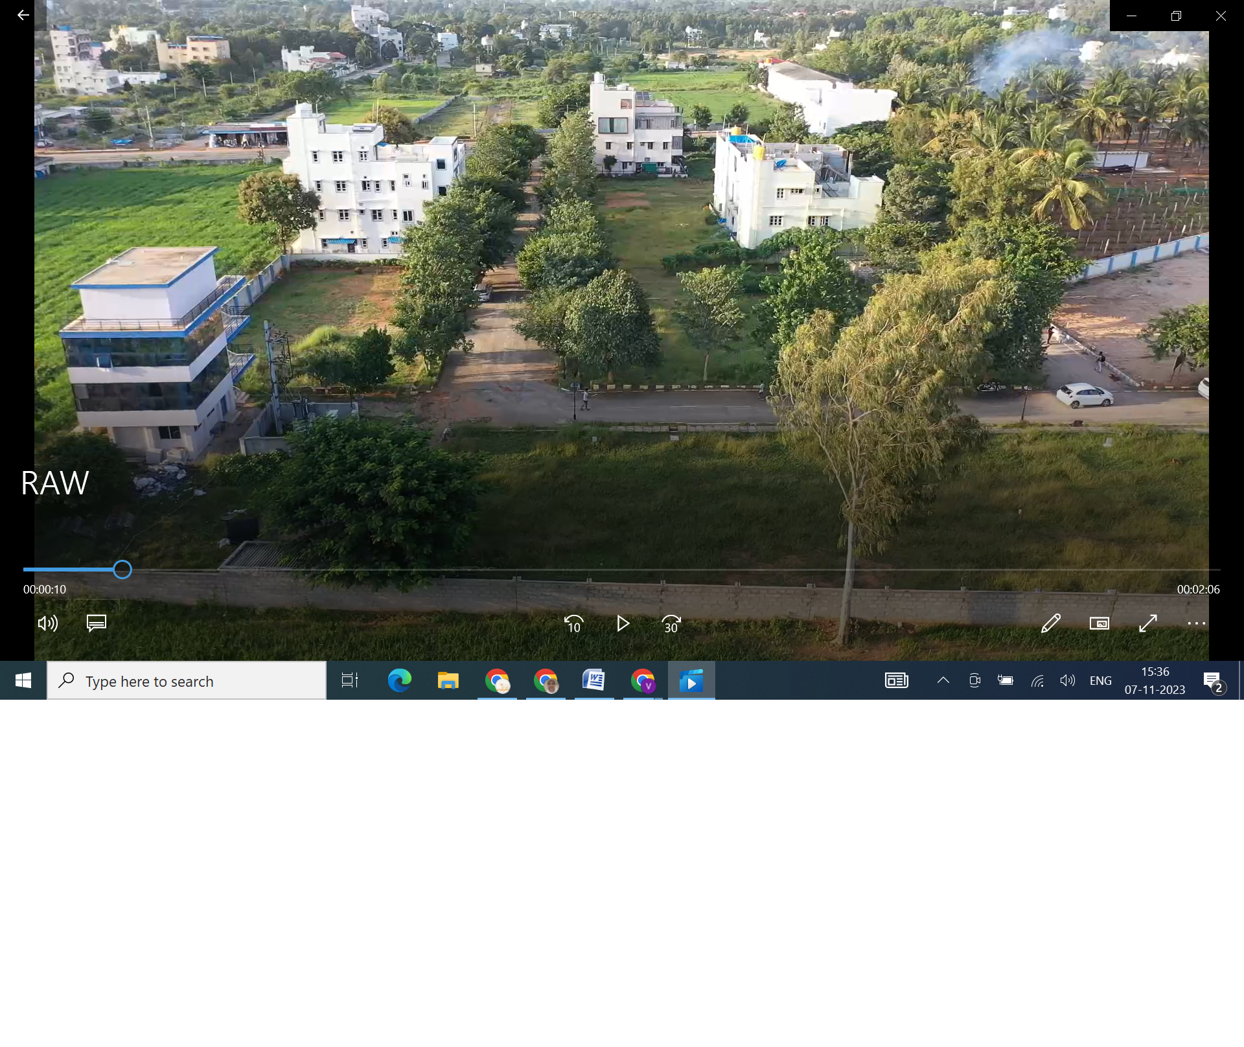1244x1047 pixels.
Task: Open the player volume control
Action: [x=47, y=623]
